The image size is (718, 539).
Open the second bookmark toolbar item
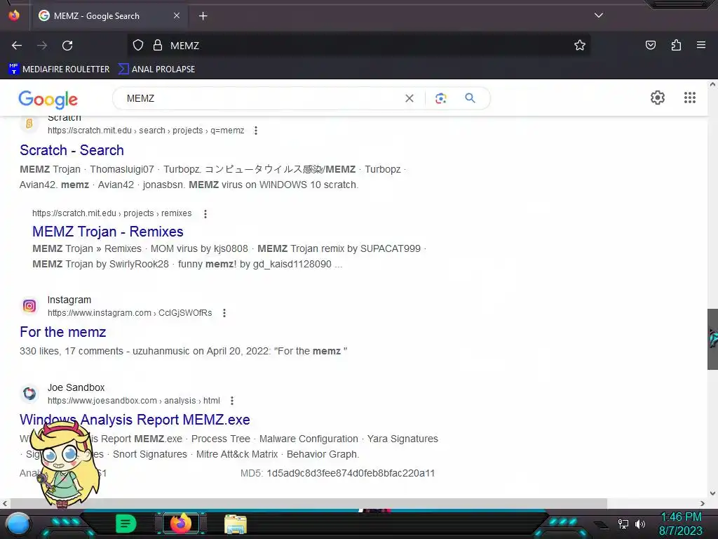156,69
